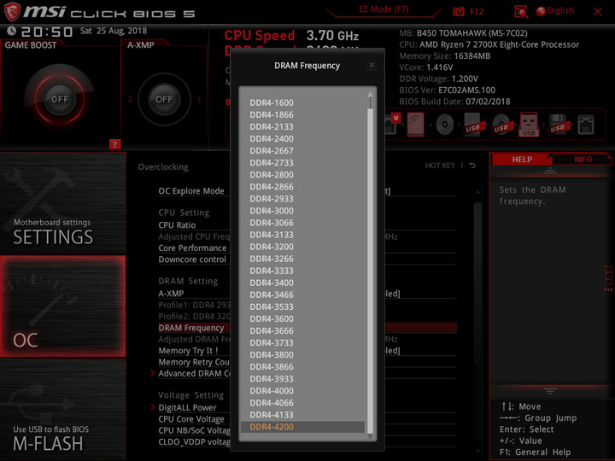Select the hard disk boot priority icon
Viewport: 615px width, 461px height.
tap(415, 125)
